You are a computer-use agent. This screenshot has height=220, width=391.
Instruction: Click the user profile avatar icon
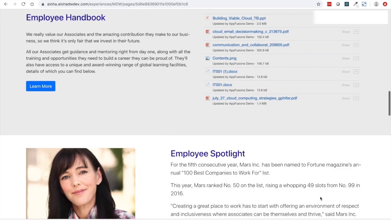[x=376, y=4]
